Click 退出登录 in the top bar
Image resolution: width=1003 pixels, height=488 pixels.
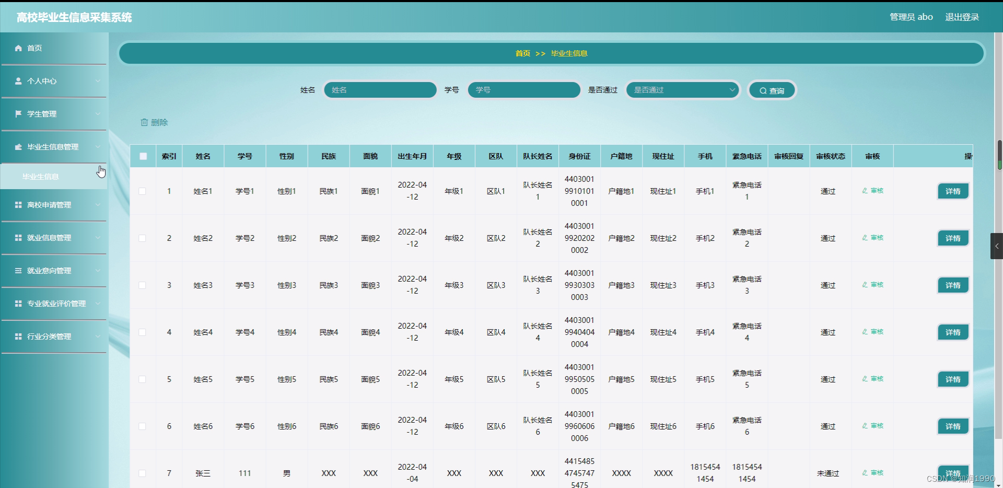[x=963, y=16]
